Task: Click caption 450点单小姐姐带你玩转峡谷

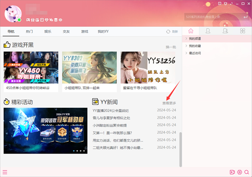Action: click(28, 88)
